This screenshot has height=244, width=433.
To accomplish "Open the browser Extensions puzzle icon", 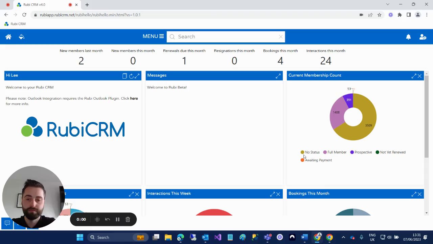I will point(400,15).
